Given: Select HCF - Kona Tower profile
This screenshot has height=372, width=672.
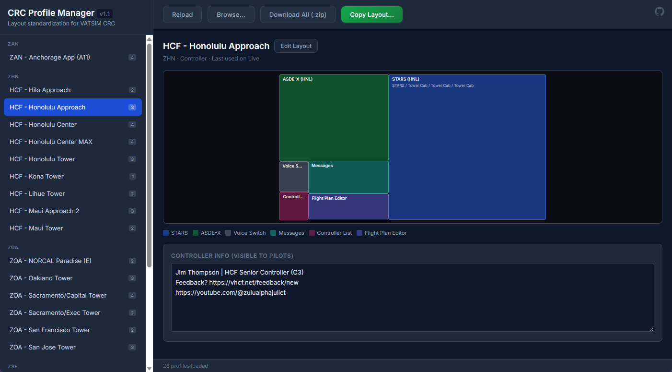Looking at the screenshot, I should (x=73, y=176).
